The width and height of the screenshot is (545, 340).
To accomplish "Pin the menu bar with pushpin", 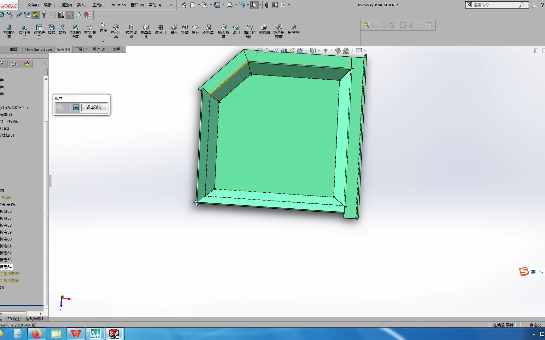I will (x=171, y=5).
